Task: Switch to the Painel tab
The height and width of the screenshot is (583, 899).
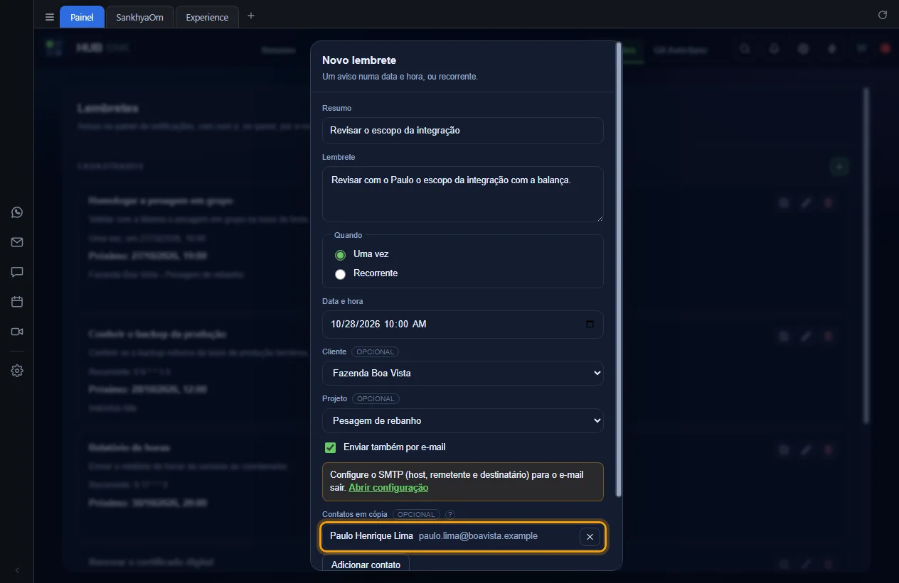Action: (82, 17)
